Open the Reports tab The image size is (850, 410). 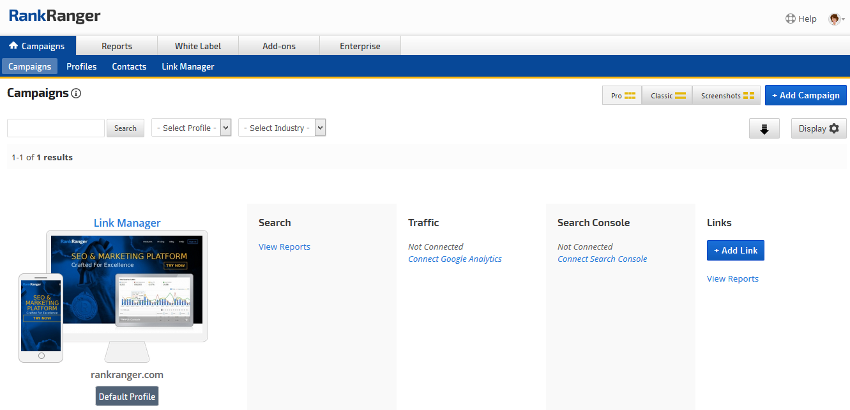coord(117,46)
